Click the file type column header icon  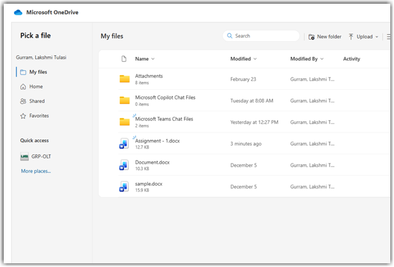(123, 59)
